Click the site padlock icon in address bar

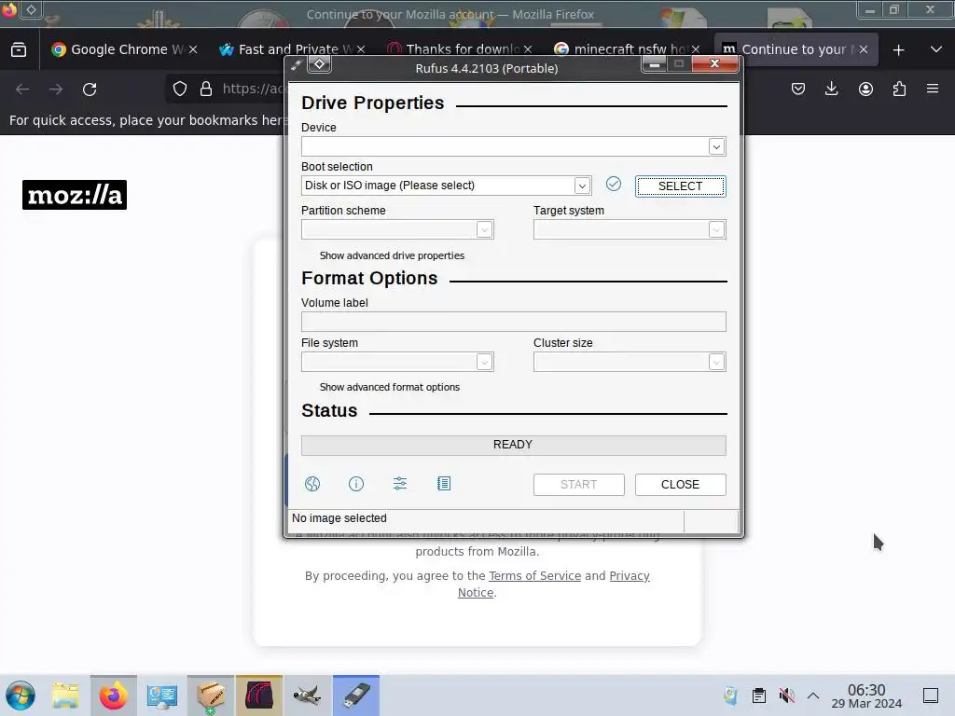(206, 89)
